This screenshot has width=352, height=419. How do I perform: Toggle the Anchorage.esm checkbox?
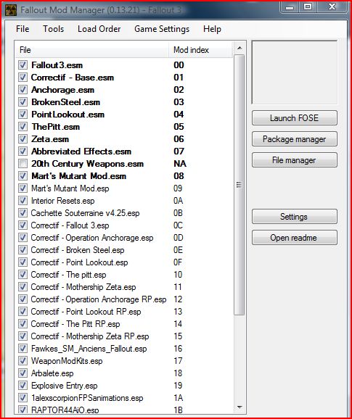22,89
